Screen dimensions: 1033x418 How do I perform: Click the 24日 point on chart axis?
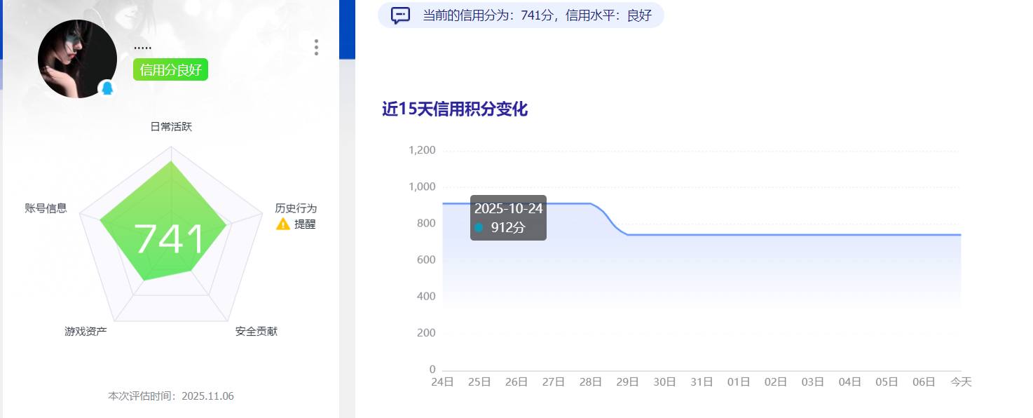[442, 382]
